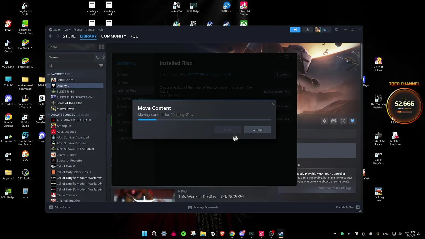Open Friends & Chat panel
The height and width of the screenshot is (239, 425).
(348, 207)
